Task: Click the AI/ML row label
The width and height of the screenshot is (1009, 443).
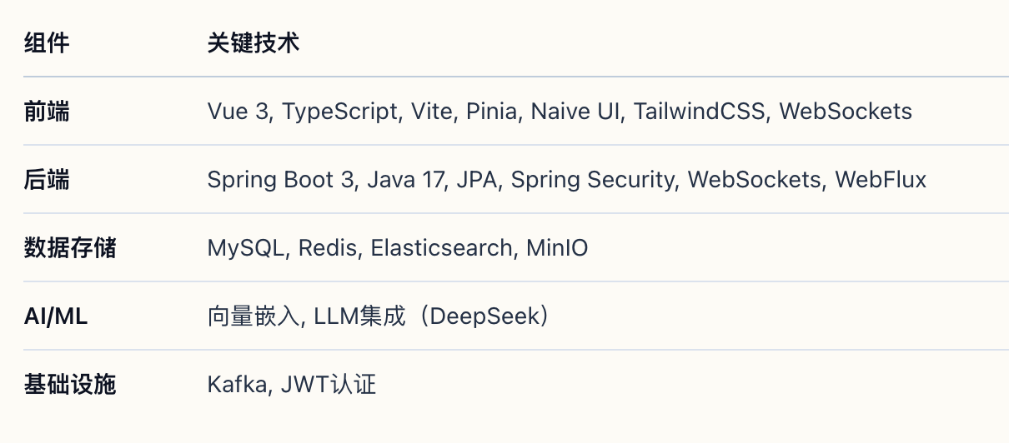Action: (56, 316)
